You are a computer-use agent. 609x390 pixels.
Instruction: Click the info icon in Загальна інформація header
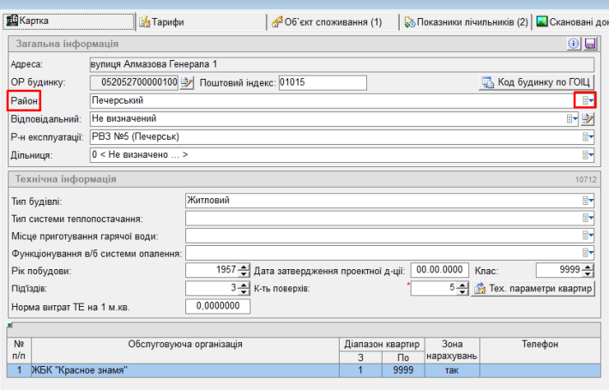574,43
